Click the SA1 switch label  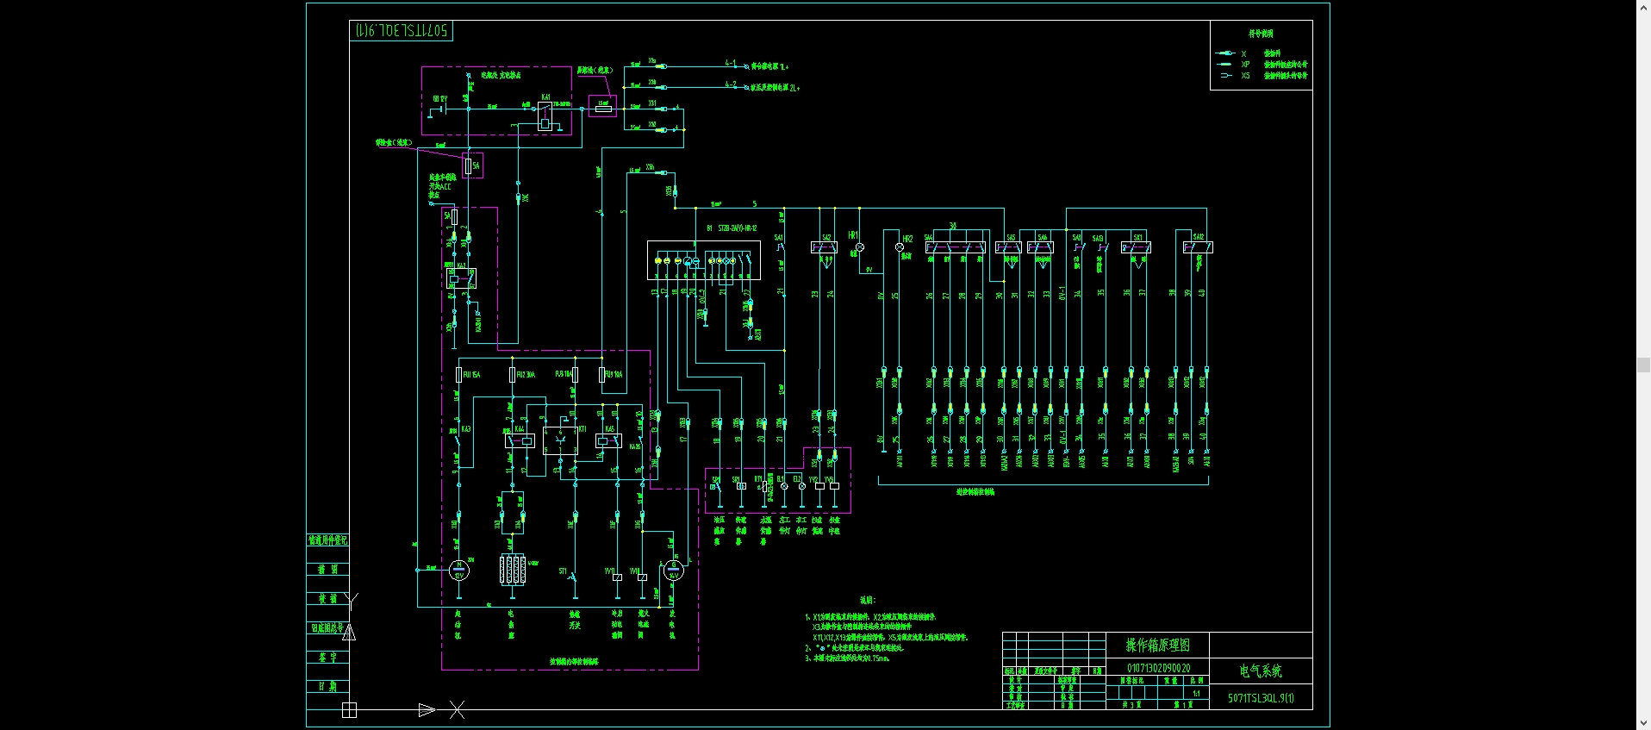[x=779, y=238]
